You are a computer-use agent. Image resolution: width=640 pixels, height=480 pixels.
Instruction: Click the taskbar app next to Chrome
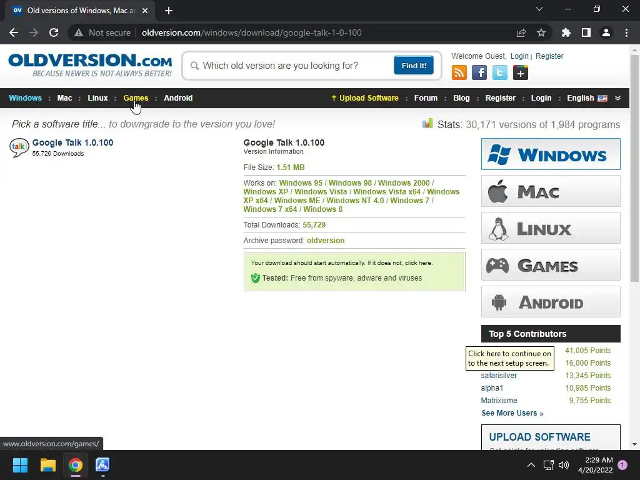[103, 465]
